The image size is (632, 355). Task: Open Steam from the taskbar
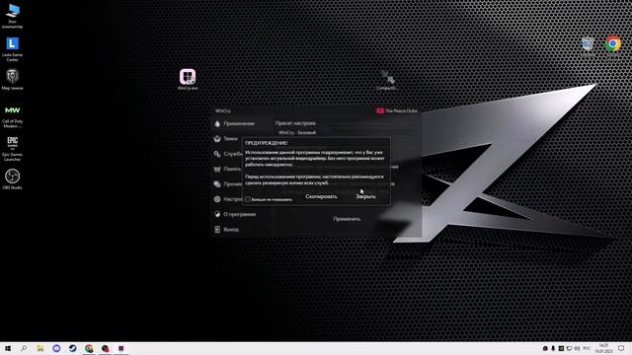point(72,348)
